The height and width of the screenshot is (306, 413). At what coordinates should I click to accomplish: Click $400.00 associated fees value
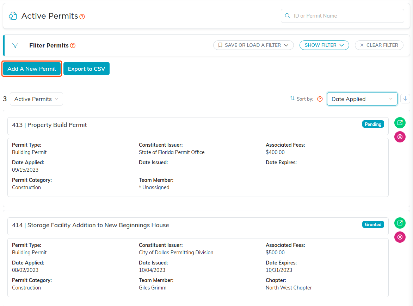click(x=275, y=152)
